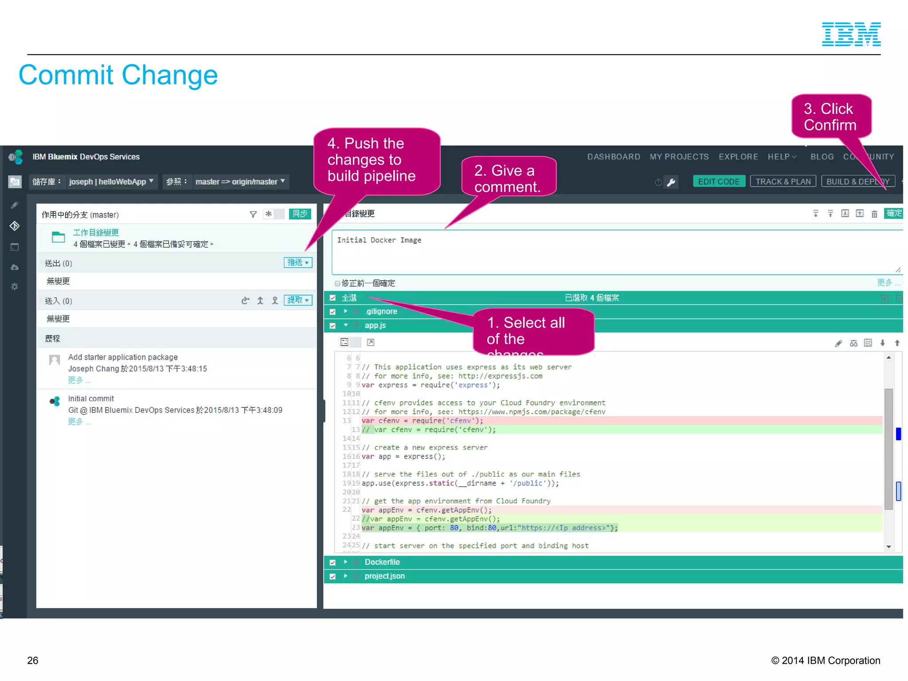Uncheck the project.json checkbox
This screenshot has width=908, height=681.
333,577
